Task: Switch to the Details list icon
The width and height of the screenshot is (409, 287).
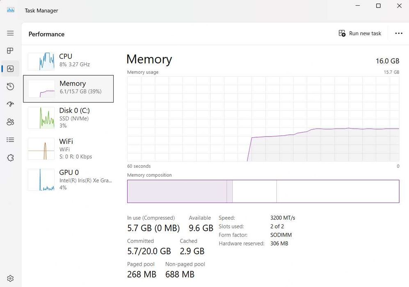Action: 10,140
